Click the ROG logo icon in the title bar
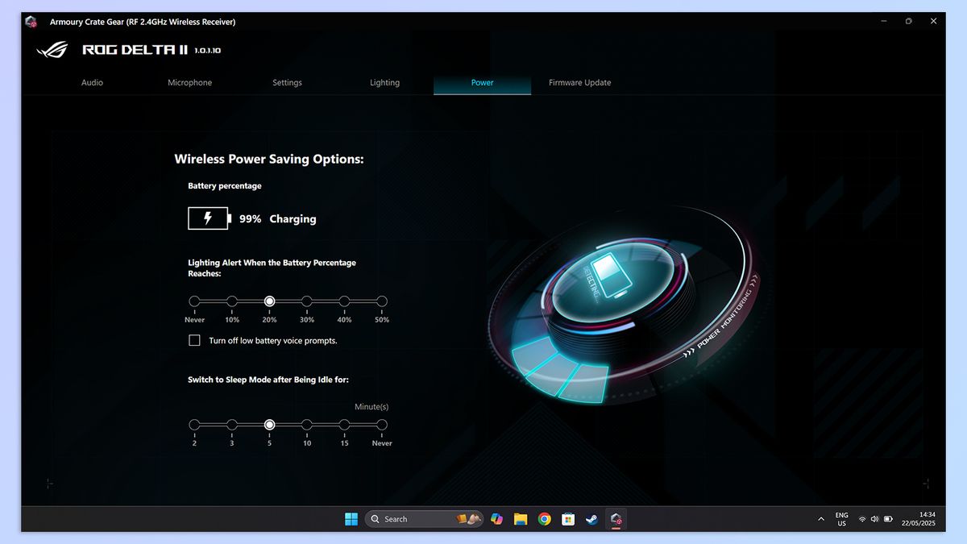967x544 pixels. click(31, 22)
